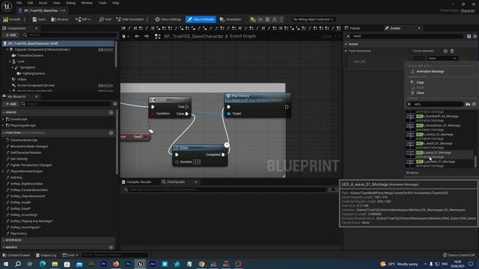479x269 pixels.
Task: Collapse the Capsule Component tree arrow
Action: click(7, 49)
